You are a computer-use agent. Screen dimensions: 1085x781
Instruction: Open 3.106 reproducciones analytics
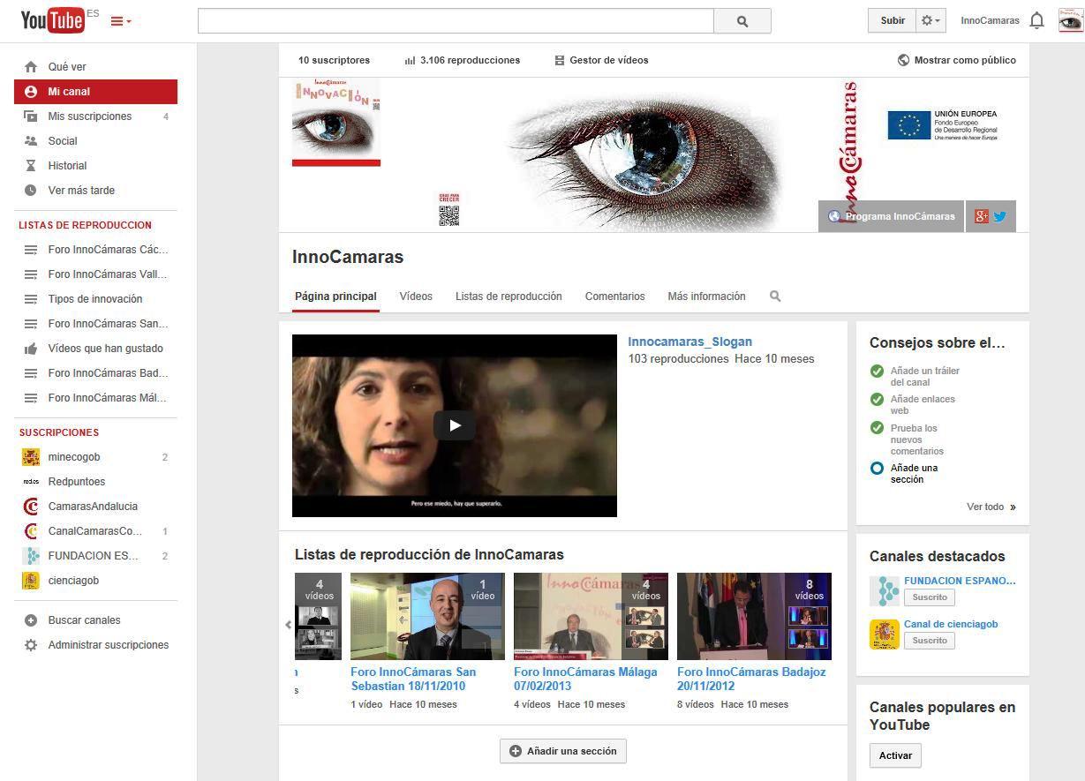[x=462, y=60]
